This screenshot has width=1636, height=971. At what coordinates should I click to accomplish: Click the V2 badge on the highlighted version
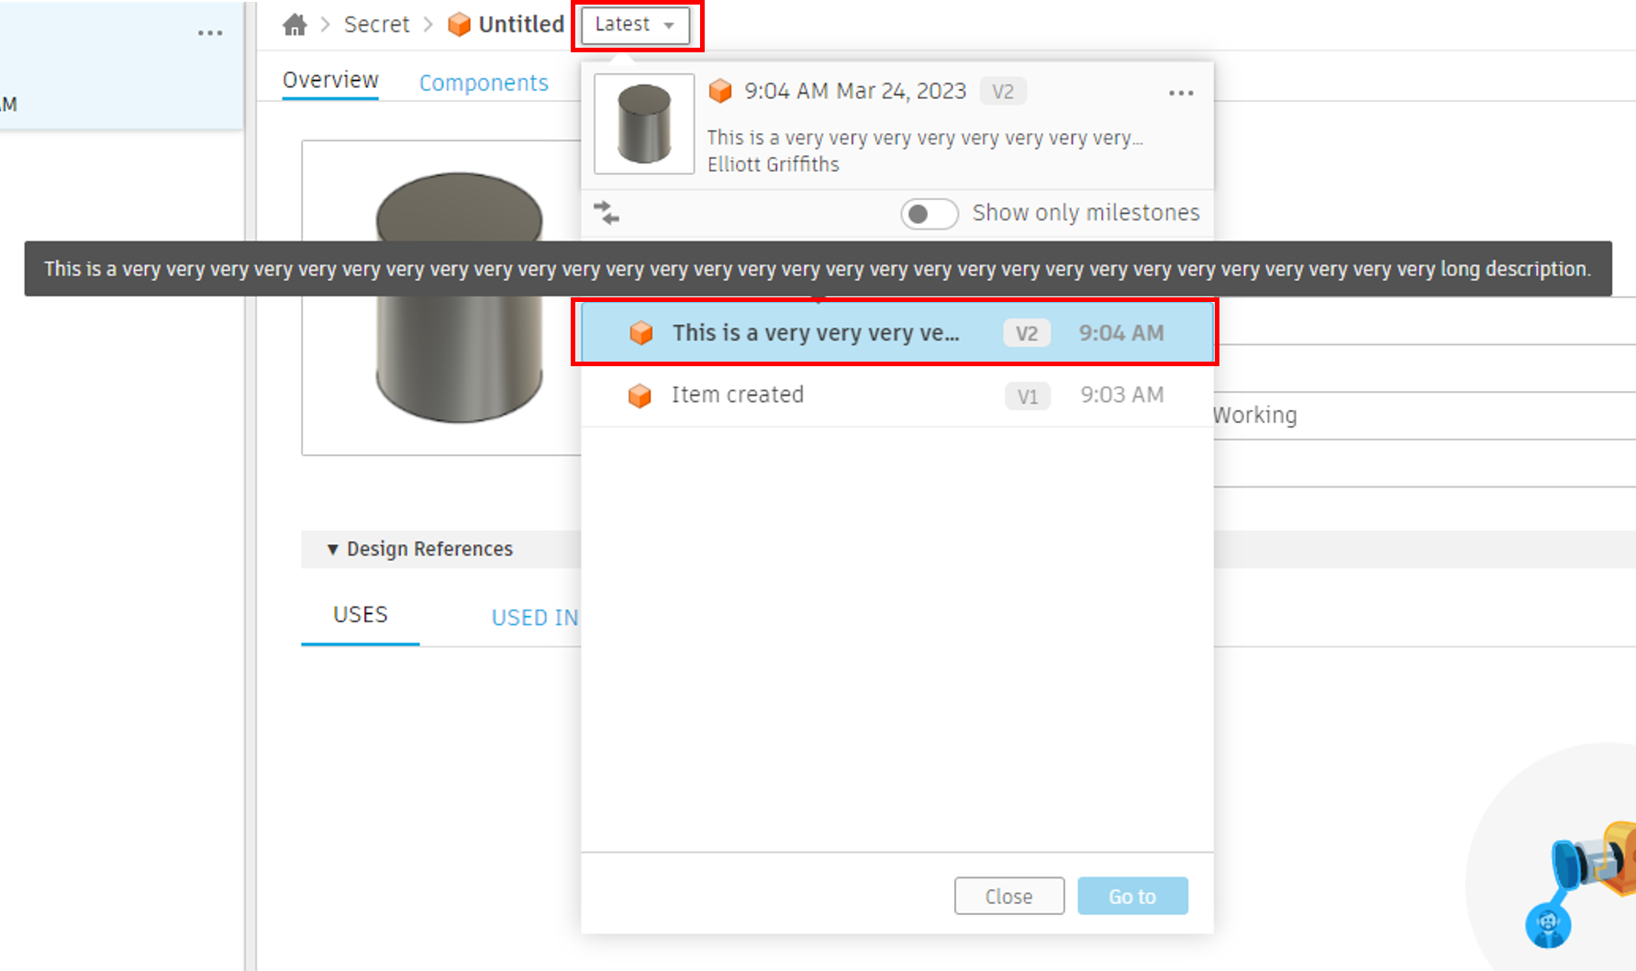click(x=1026, y=332)
